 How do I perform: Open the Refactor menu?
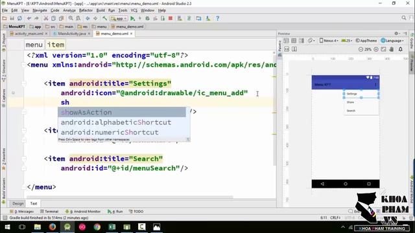(86, 10)
